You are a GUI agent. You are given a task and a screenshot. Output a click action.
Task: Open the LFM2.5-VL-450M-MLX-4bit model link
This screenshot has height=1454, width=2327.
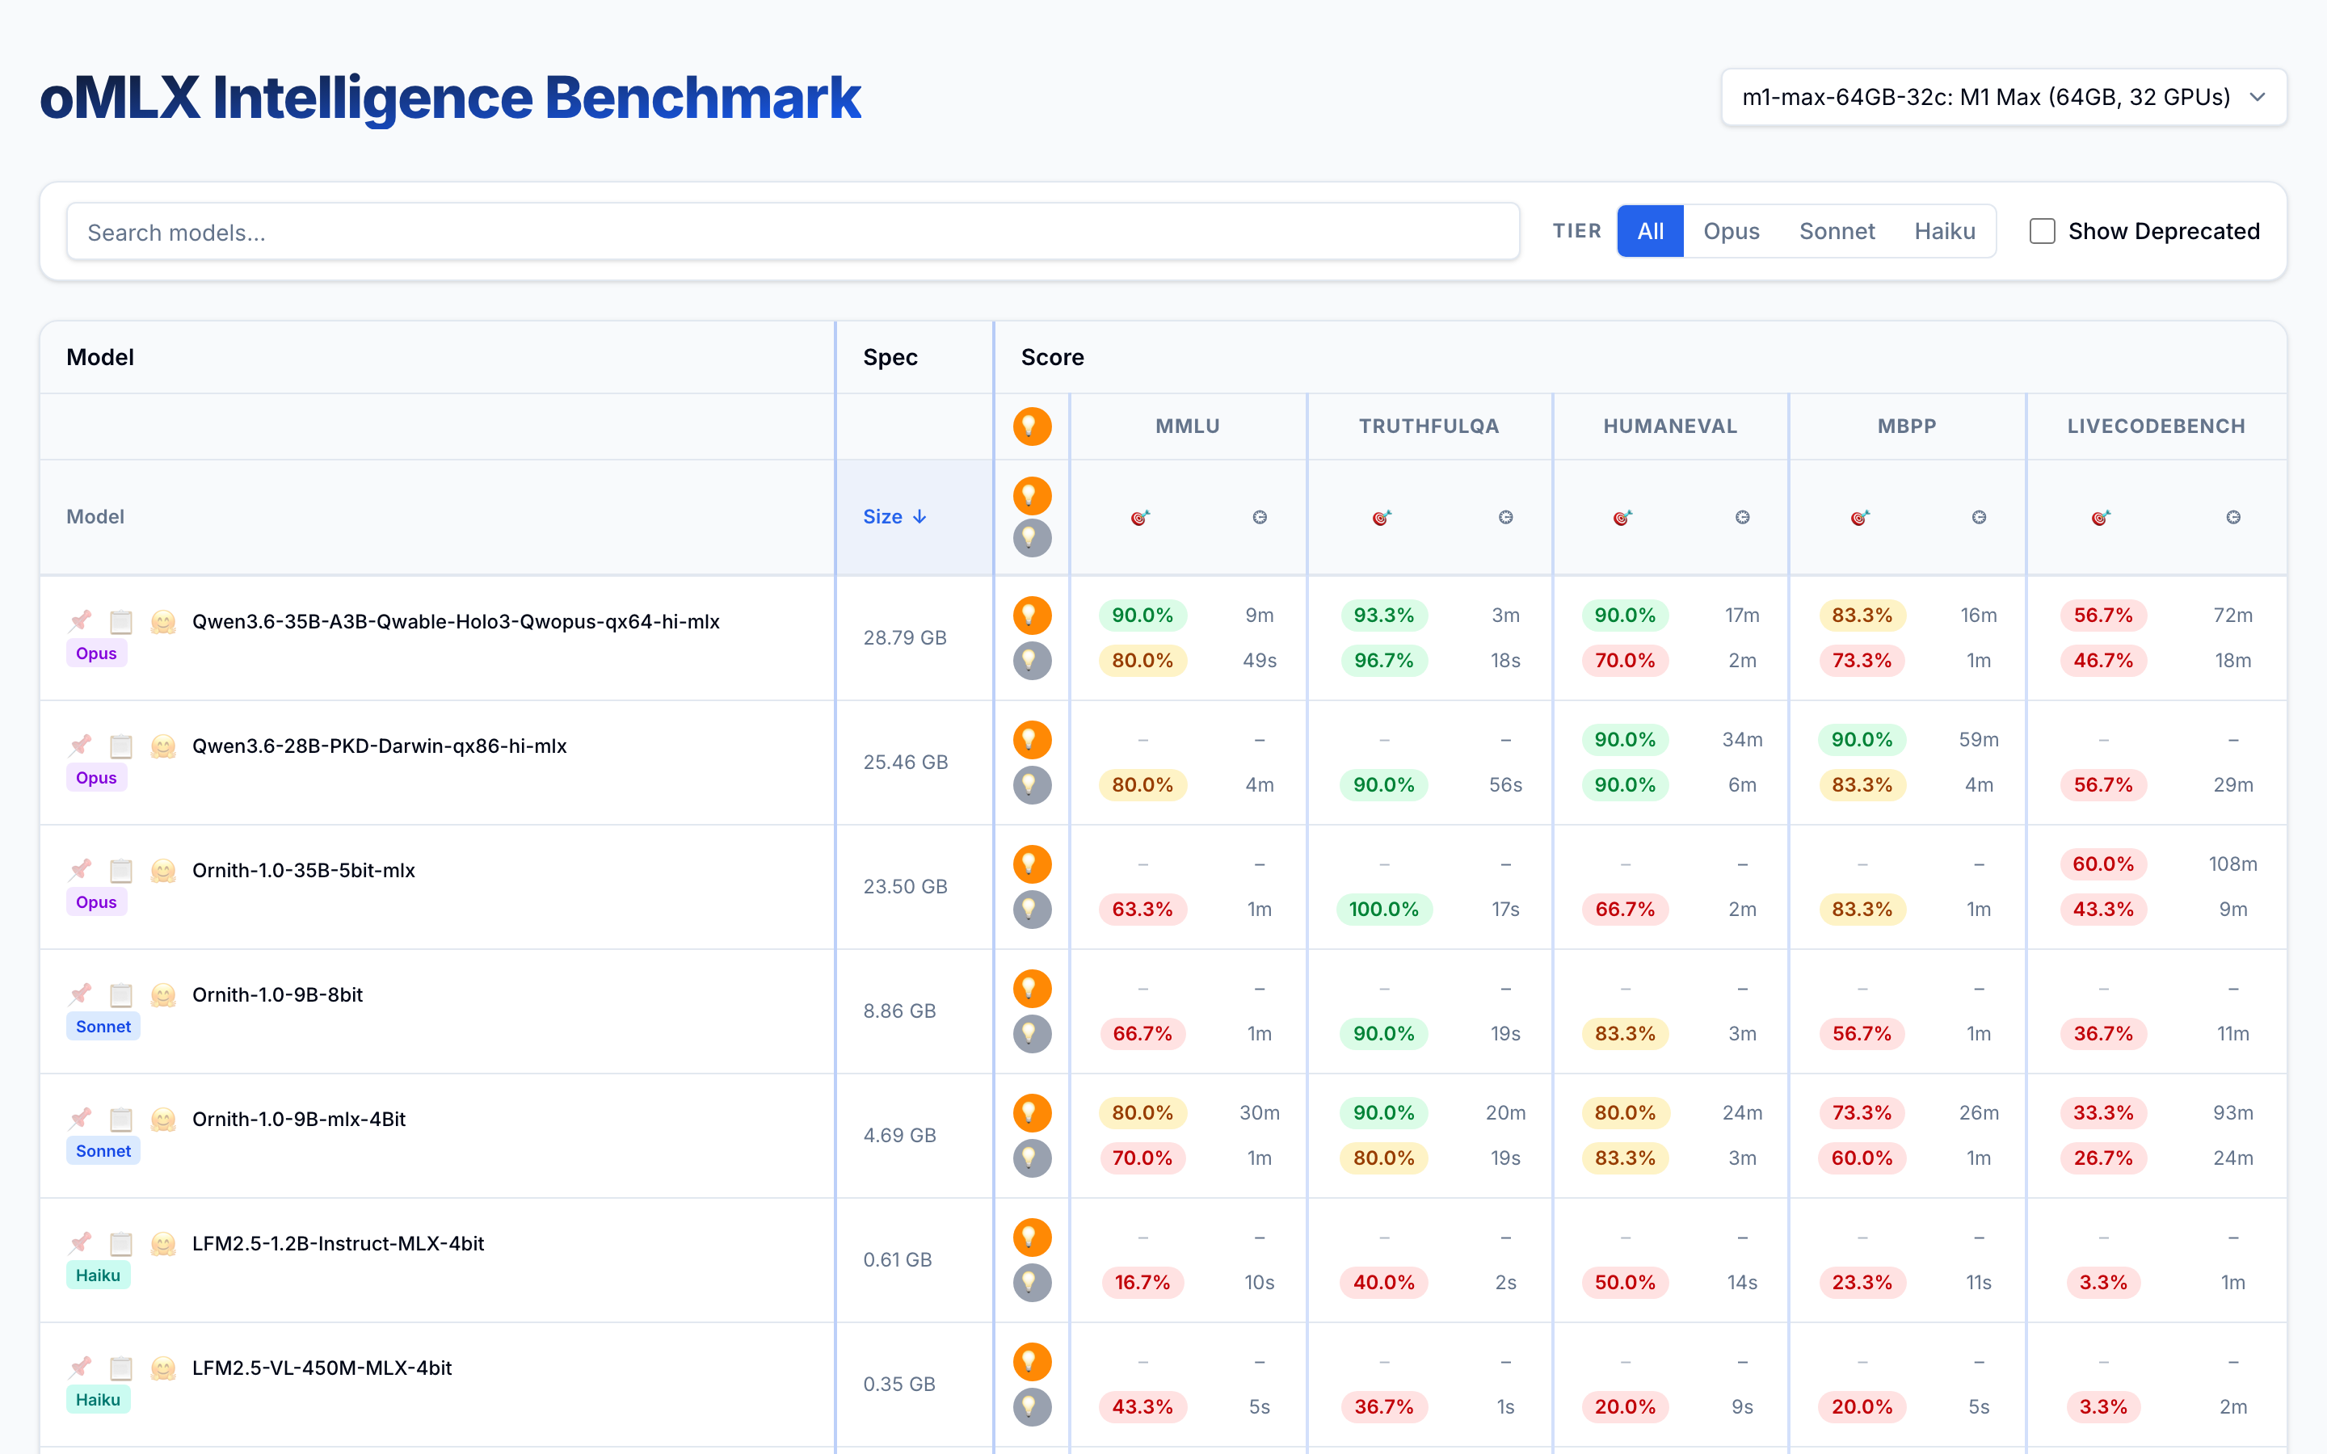coord(321,1368)
